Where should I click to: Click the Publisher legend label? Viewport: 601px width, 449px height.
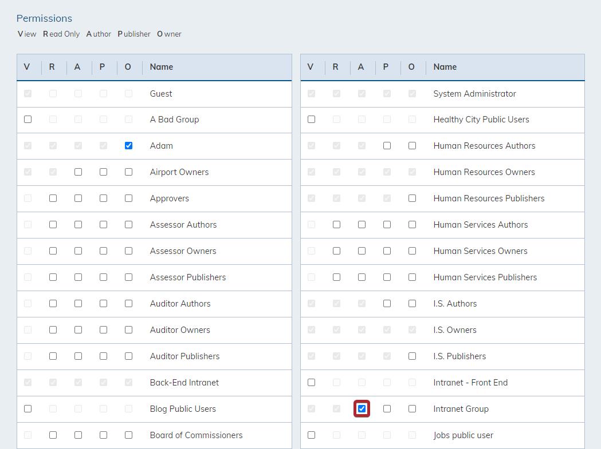click(134, 34)
